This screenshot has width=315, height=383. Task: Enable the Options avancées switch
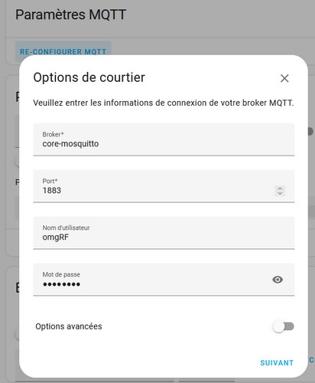(x=283, y=326)
